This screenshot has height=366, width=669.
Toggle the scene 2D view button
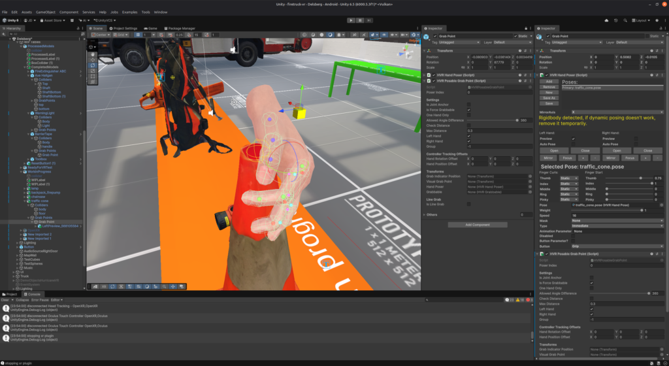tap(354, 35)
